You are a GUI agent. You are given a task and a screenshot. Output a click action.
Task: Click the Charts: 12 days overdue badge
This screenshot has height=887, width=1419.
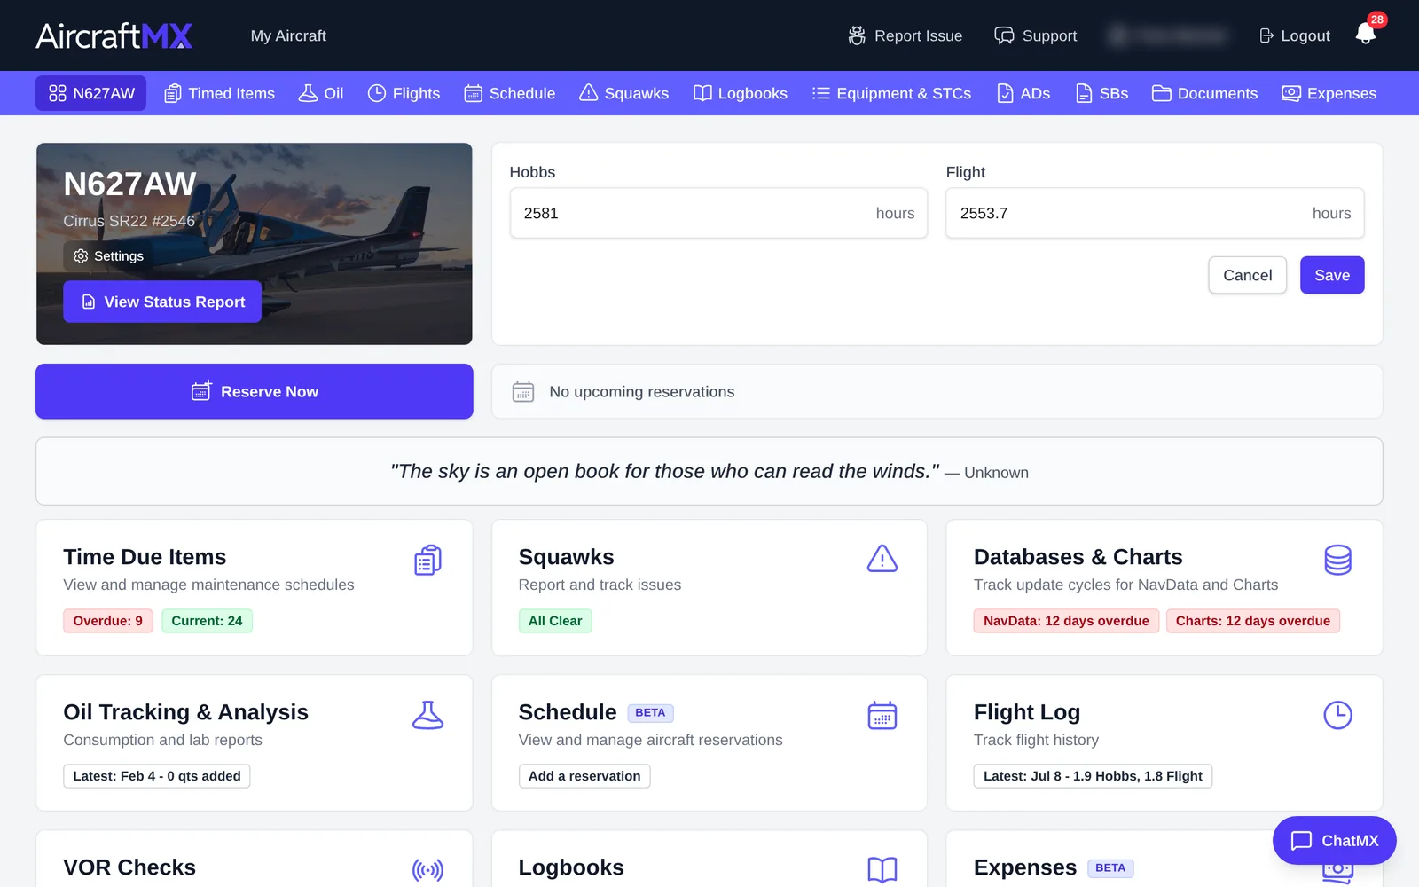pos(1253,621)
